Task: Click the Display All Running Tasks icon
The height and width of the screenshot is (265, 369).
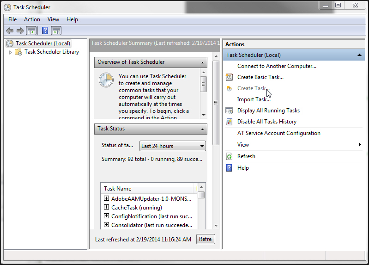Action: (x=229, y=111)
